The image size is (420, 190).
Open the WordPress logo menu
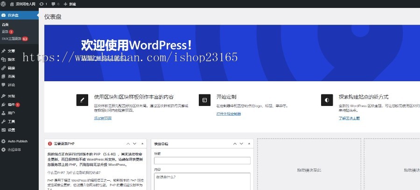(x=3, y=4)
